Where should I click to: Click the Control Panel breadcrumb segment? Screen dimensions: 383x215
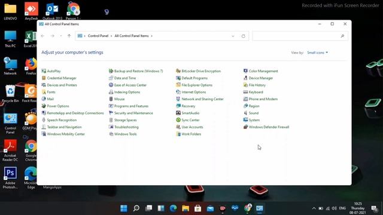click(98, 36)
